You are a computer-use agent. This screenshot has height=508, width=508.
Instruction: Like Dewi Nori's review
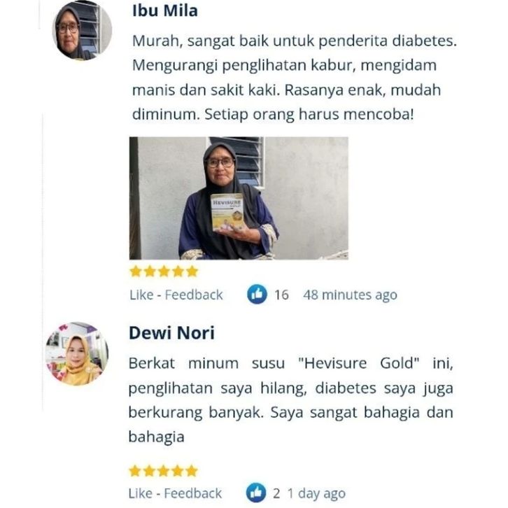click(x=141, y=493)
